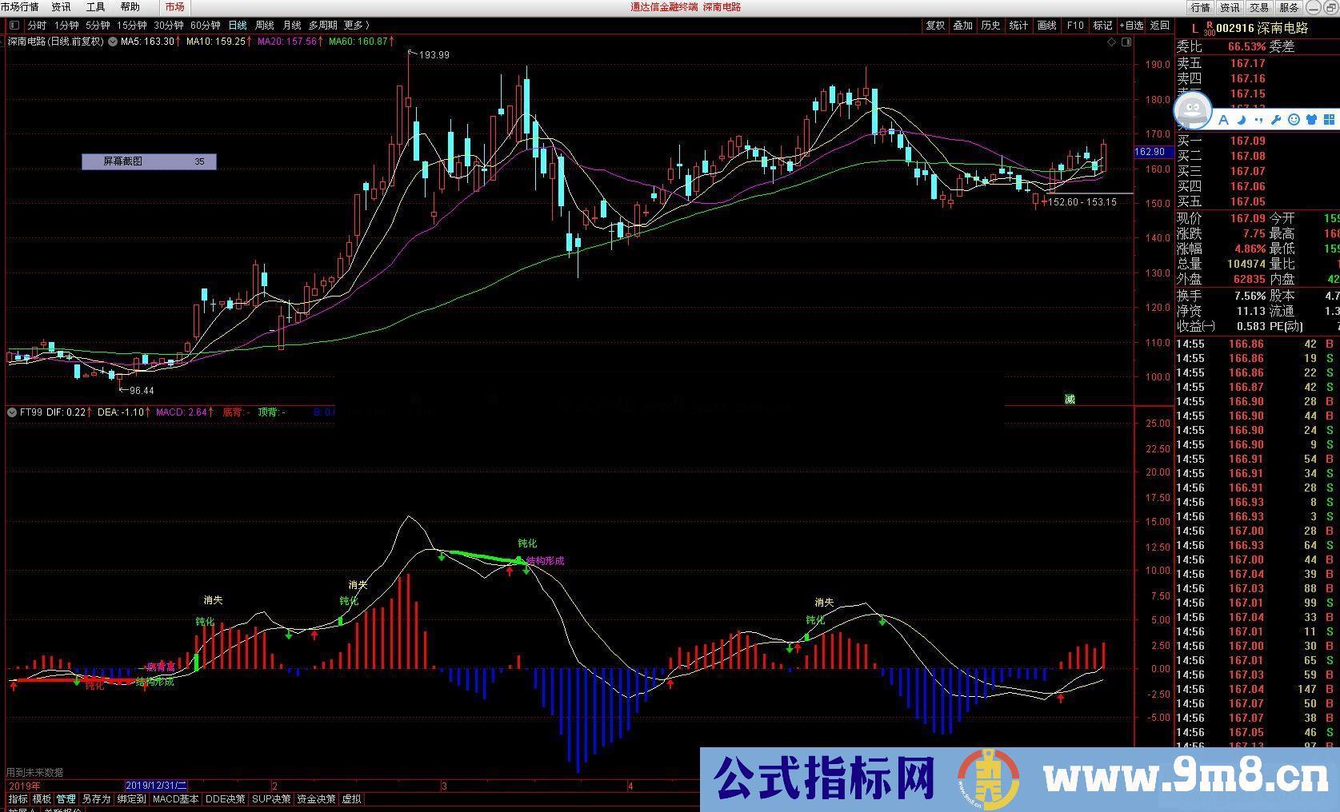Change the skin with the shirt icon

click(1310, 120)
